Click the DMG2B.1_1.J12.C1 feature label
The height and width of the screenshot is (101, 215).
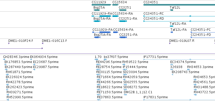138,92
